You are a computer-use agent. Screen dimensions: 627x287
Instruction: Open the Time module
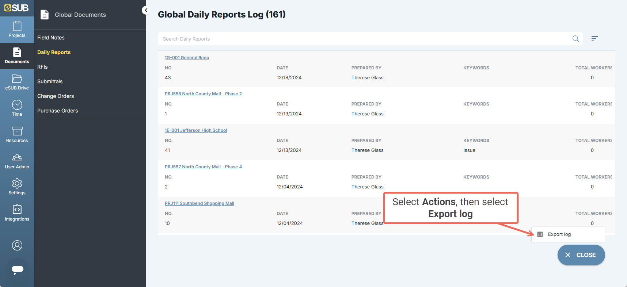pyautogui.click(x=17, y=108)
